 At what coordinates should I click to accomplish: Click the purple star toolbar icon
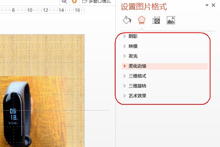point(64,1)
